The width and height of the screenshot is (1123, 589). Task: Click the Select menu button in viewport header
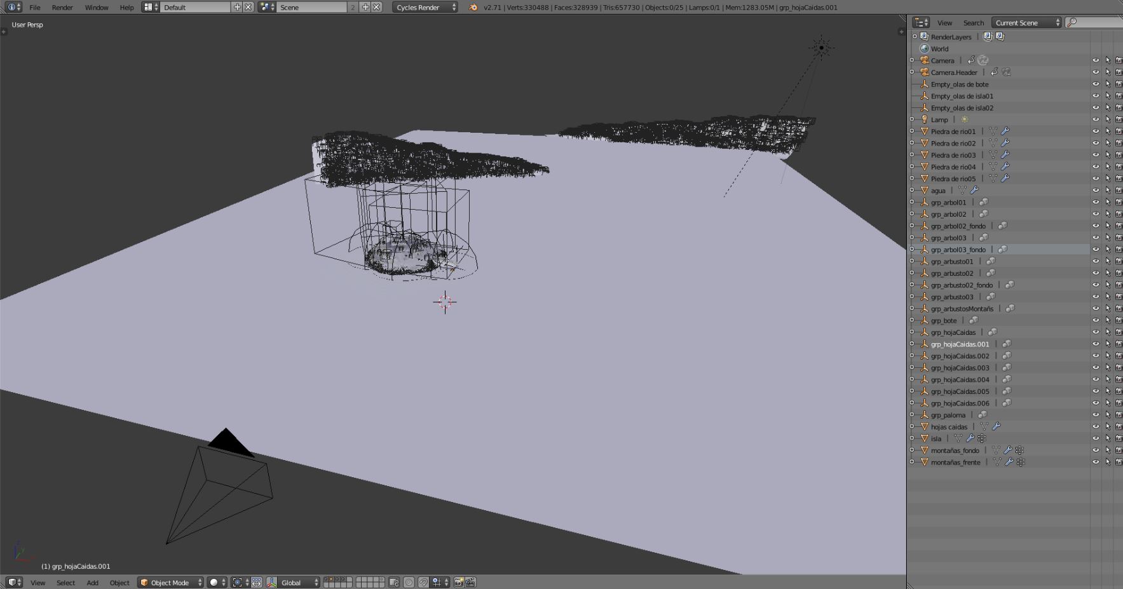[65, 582]
